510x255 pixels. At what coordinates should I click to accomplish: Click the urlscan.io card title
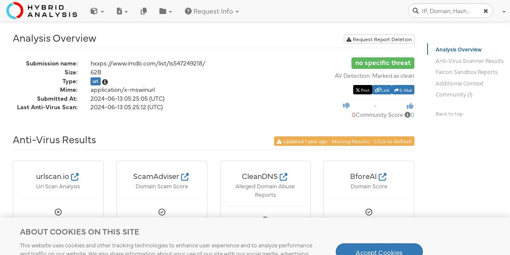(53, 176)
